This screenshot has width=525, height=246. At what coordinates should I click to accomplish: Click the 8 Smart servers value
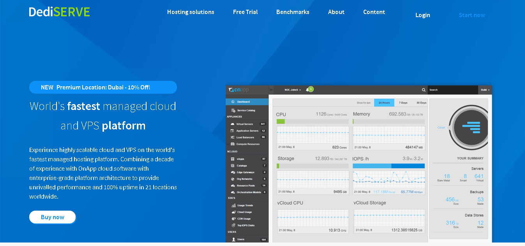(465, 176)
